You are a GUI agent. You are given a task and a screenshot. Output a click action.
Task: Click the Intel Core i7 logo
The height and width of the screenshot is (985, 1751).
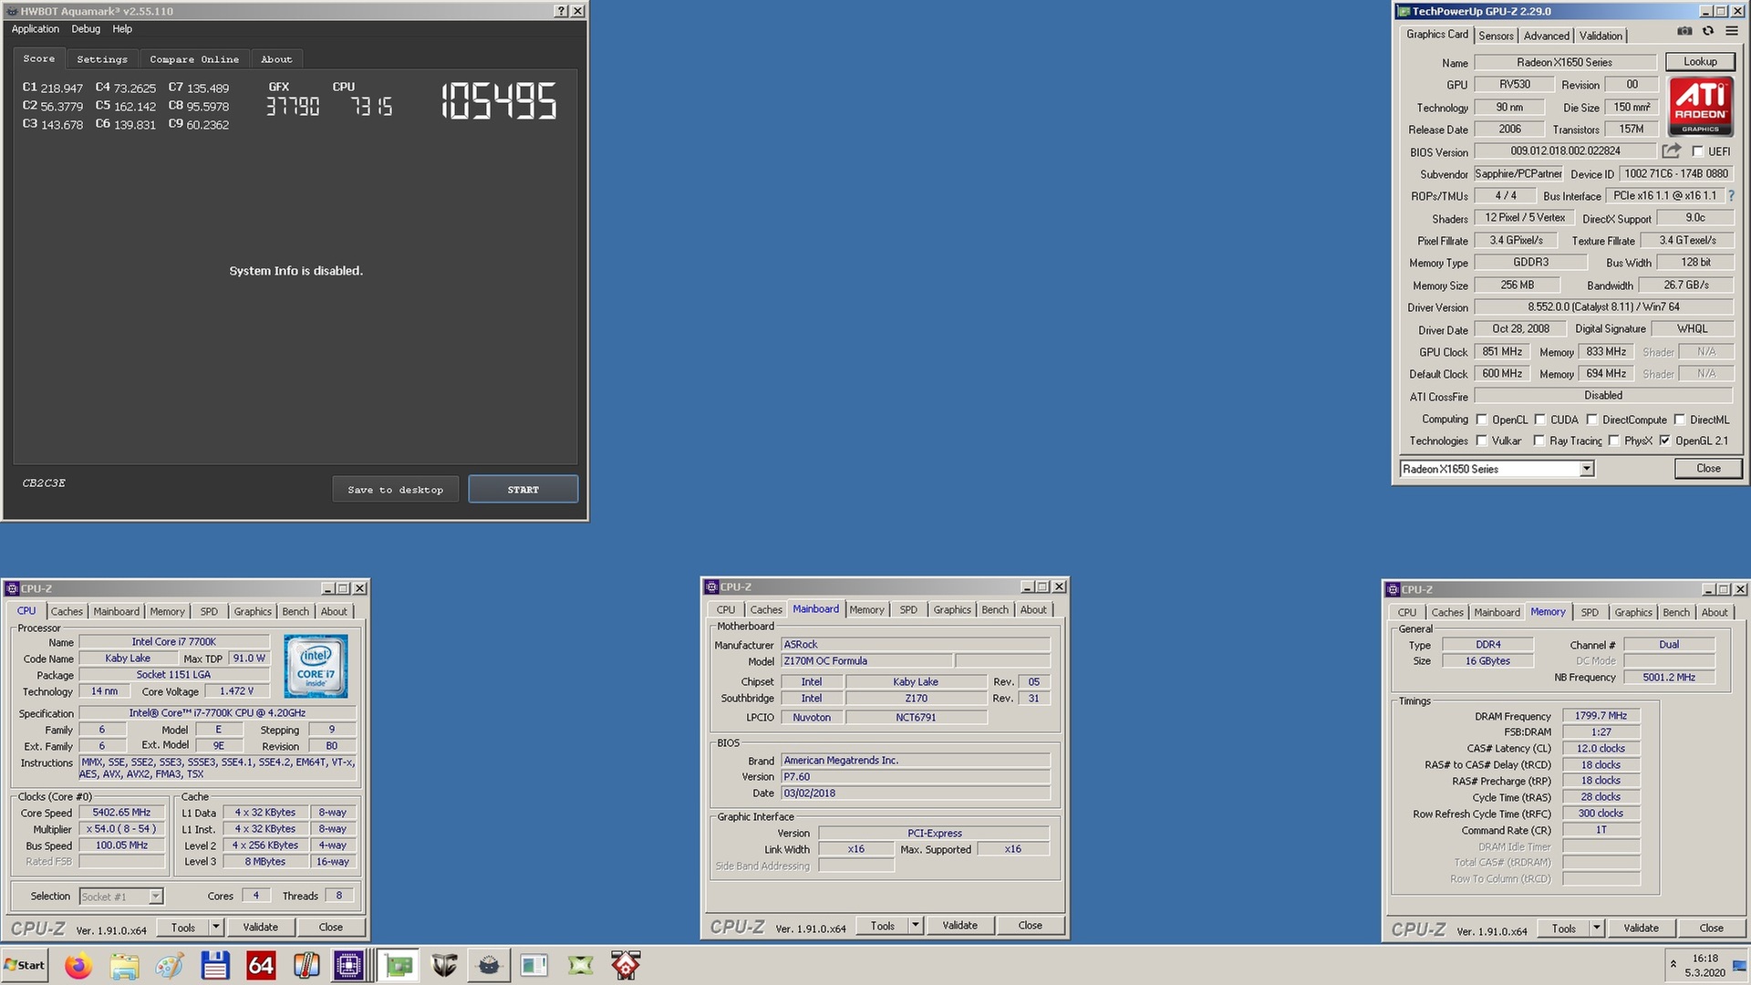(316, 667)
